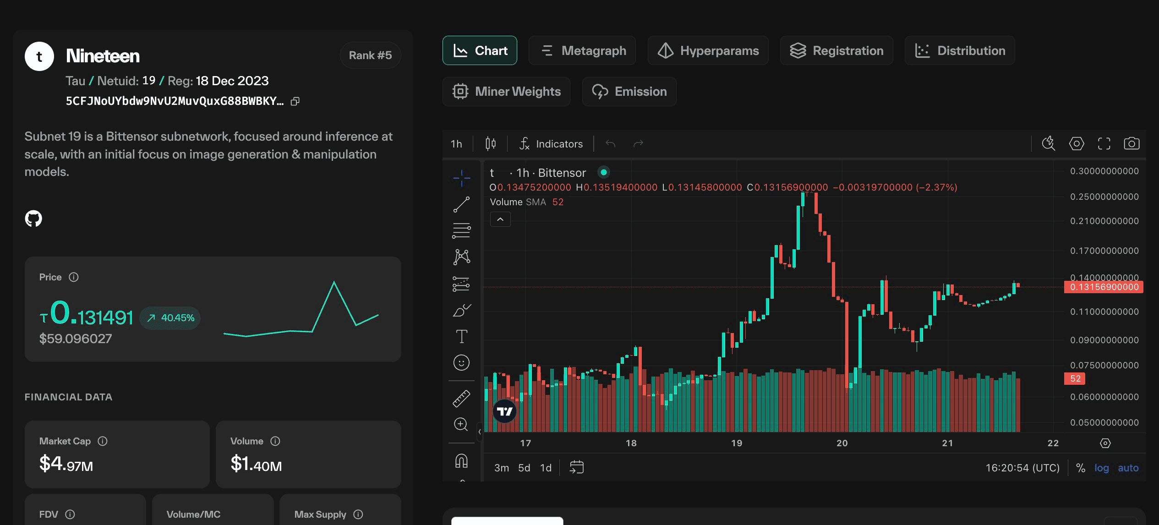Select the pattern drawing tool
The height and width of the screenshot is (525, 1159).
[x=461, y=257]
